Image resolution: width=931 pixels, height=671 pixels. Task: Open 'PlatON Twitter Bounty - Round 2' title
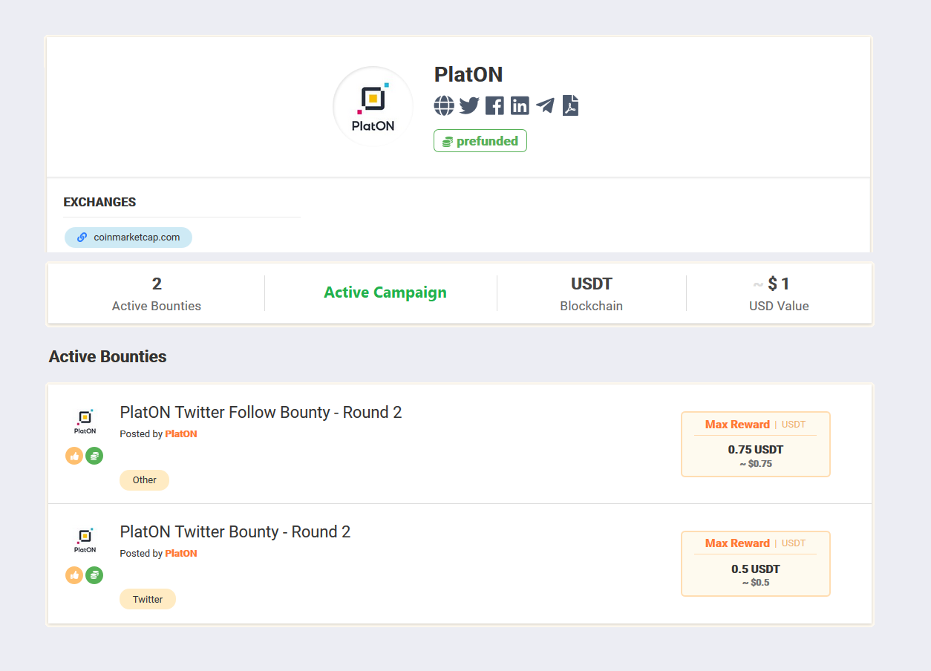click(x=235, y=532)
